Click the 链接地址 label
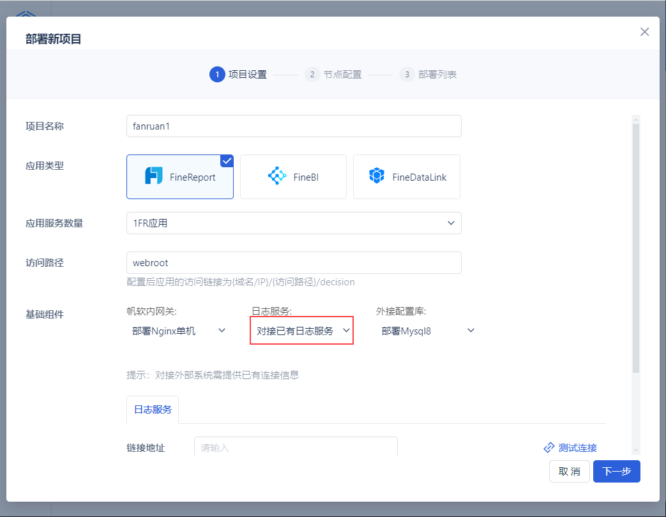 146,448
